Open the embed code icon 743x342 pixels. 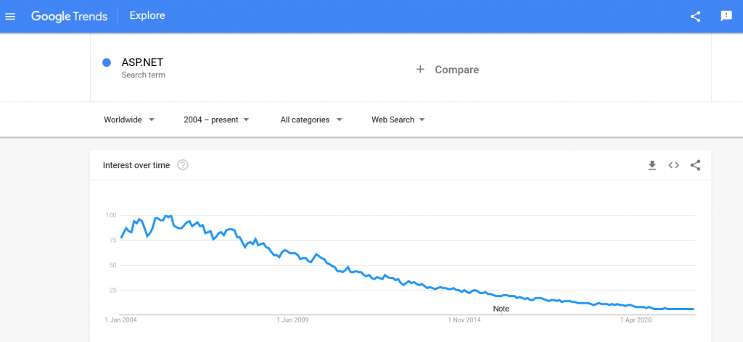[674, 165]
